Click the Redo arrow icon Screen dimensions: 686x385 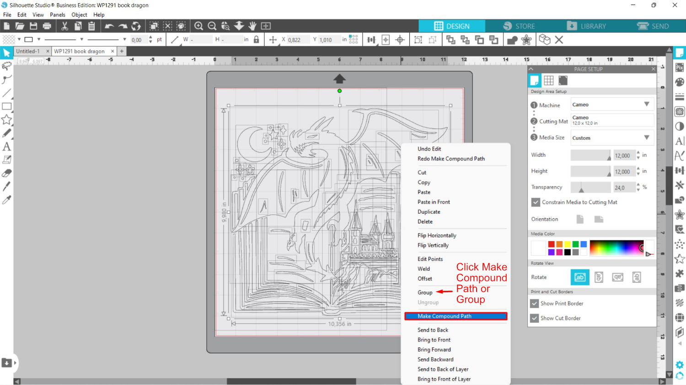(123, 26)
